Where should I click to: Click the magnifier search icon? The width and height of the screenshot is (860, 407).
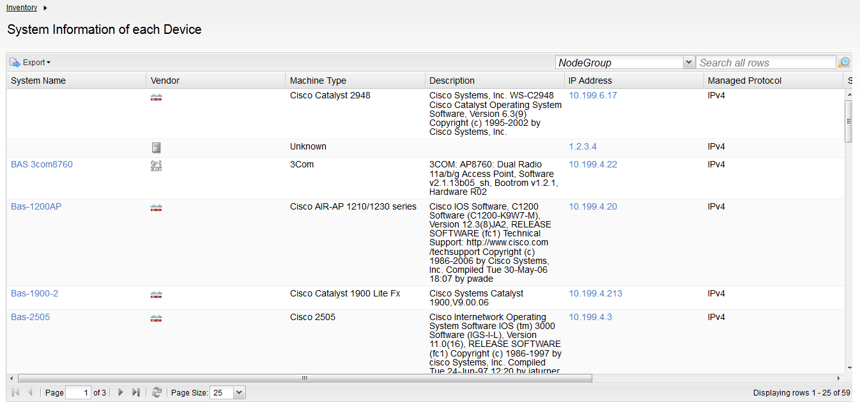click(x=844, y=63)
